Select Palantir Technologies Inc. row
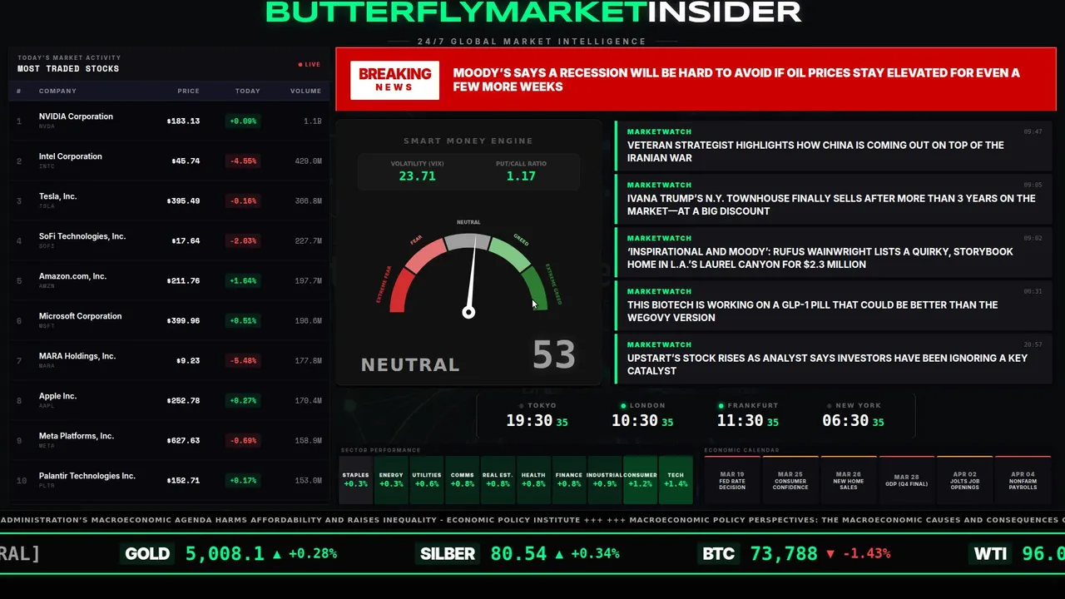1065x599 pixels. [x=169, y=480]
